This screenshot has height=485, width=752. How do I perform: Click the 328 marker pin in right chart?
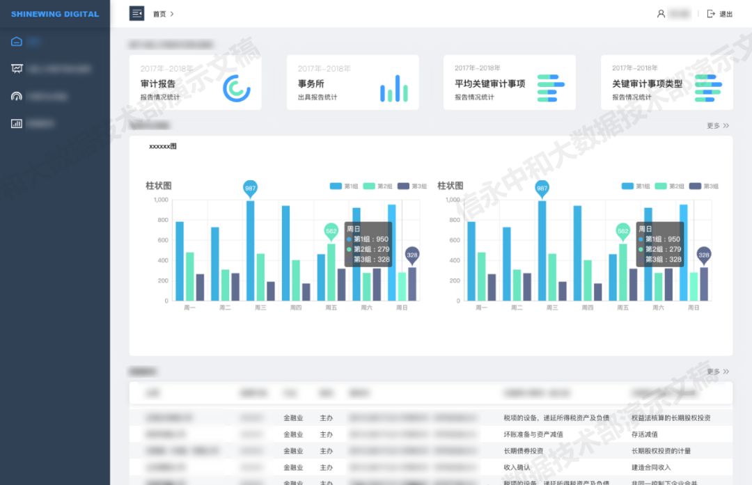click(703, 255)
